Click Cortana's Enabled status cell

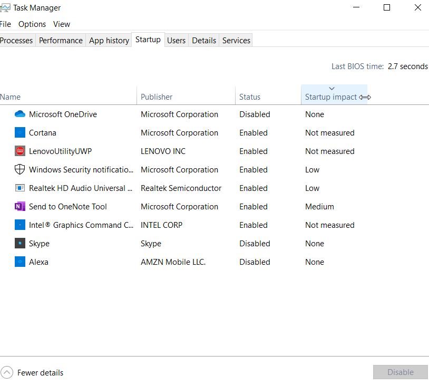[253, 133]
